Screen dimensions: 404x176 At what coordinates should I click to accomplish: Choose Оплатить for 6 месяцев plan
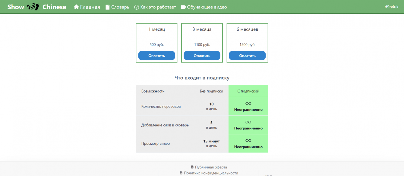(x=247, y=56)
